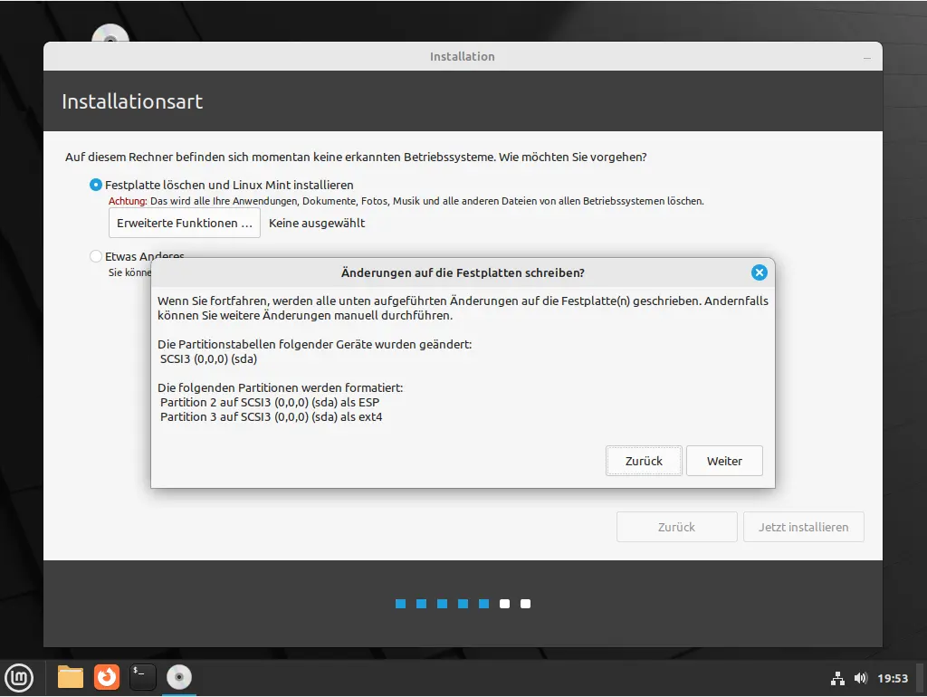Open the Linux Mint start menu
The image size is (927, 697).
pyautogui.click(x=20, y=677)
